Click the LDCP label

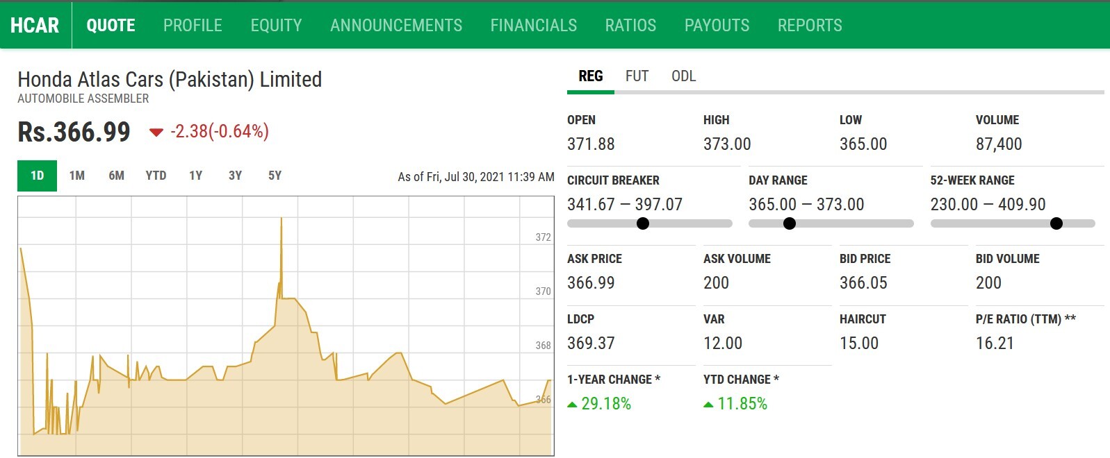point(580,319)
